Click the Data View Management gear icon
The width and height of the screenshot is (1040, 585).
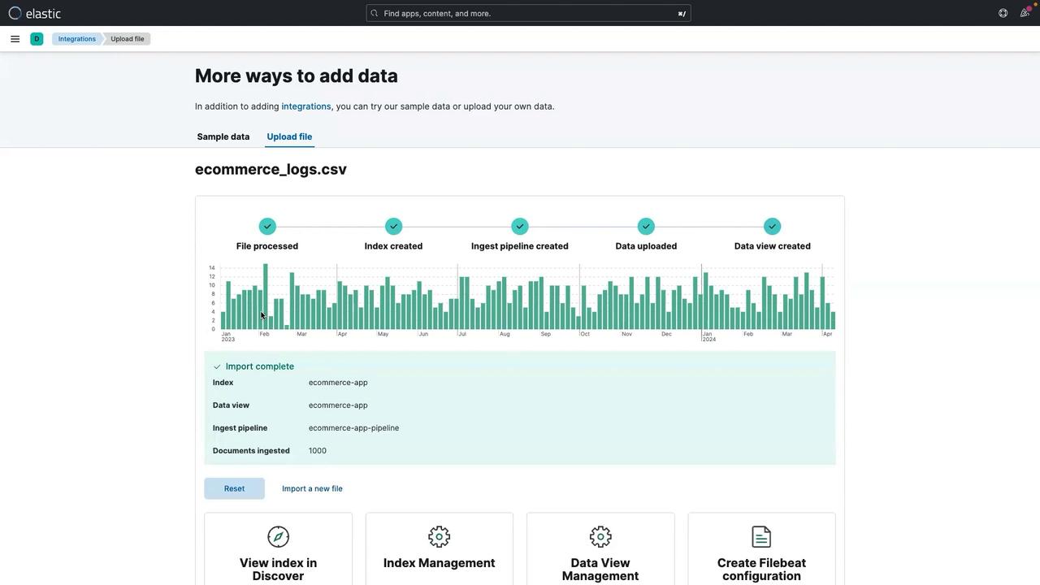pos(600,537)
